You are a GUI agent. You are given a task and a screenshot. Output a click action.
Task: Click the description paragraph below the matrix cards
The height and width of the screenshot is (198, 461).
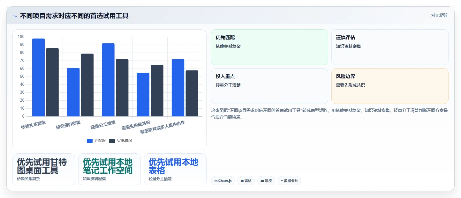pos(329,114)
